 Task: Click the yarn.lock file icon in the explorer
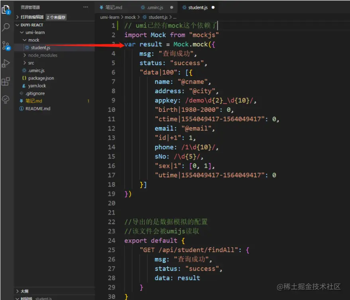(24, 85)
